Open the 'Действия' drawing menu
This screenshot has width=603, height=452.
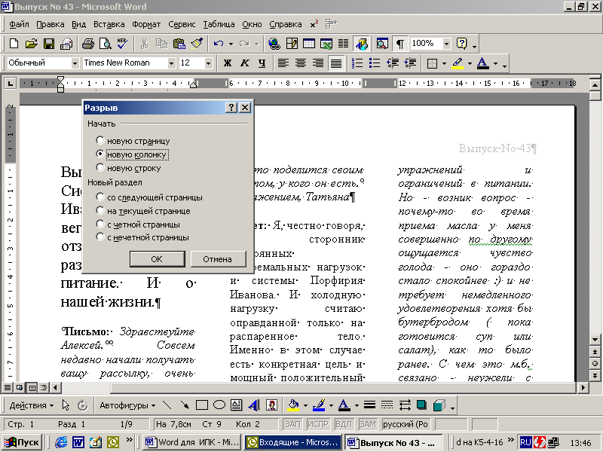pos(31,405)
